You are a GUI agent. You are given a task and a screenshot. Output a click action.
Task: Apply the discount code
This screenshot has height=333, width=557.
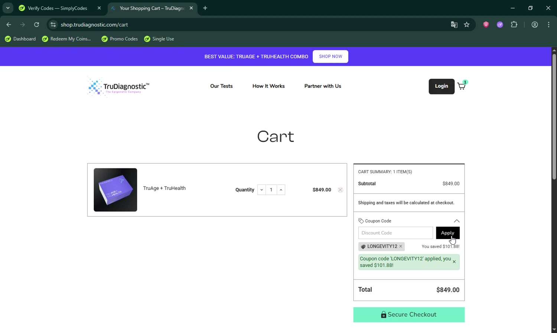(x=447, y=233)
